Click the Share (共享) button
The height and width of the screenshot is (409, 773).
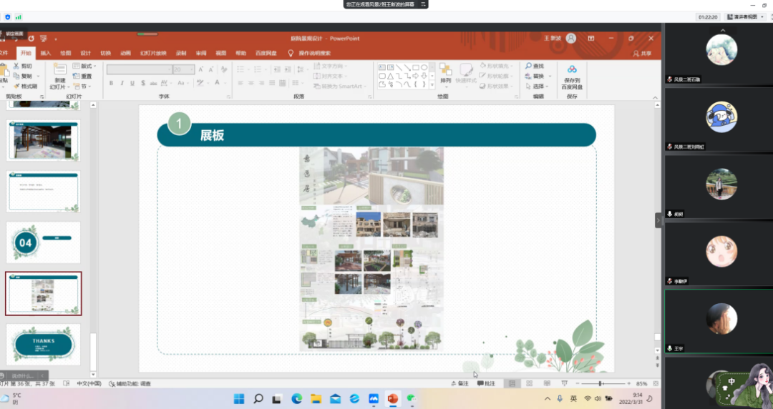click(642, 53)
